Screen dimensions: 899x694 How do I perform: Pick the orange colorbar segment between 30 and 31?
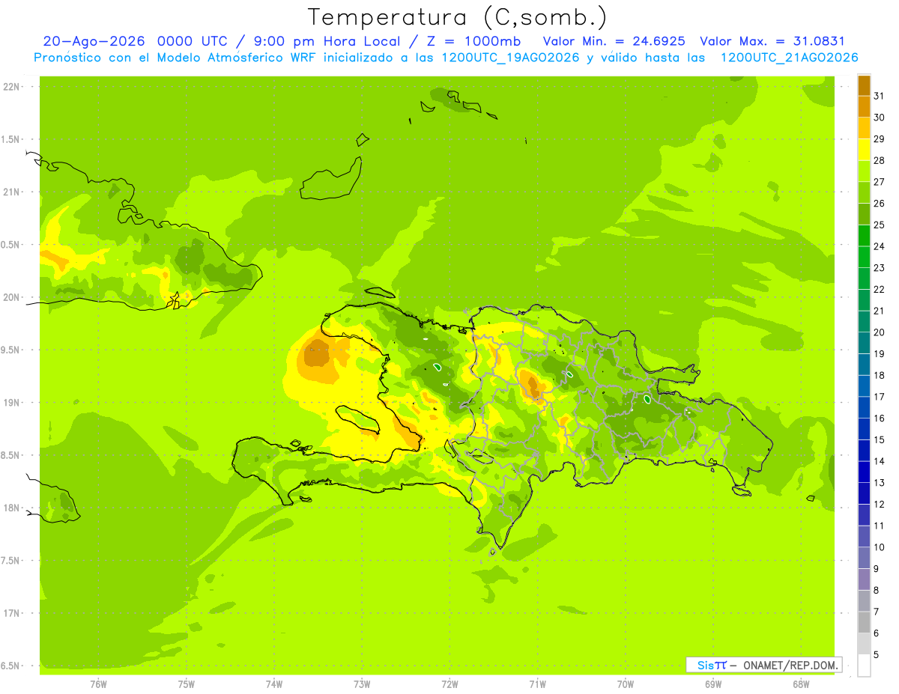click(864, 106)
